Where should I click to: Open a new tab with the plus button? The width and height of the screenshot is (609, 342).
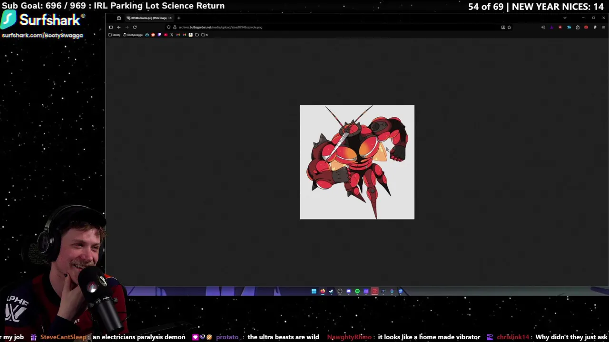click(x=179, y=18)
